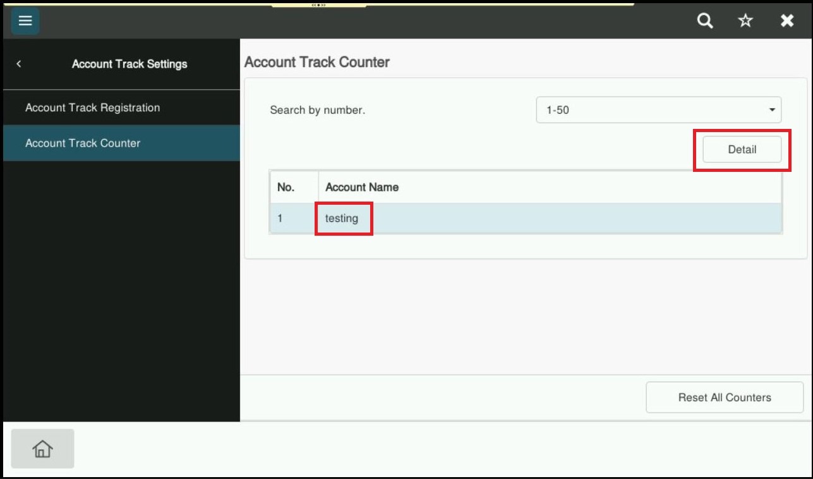
Task: Open Account Track Registration
Action: point(92,107)
